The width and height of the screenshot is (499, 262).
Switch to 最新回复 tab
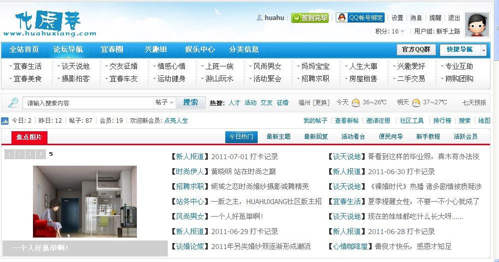pyautogui.click(x=316, y=137)
